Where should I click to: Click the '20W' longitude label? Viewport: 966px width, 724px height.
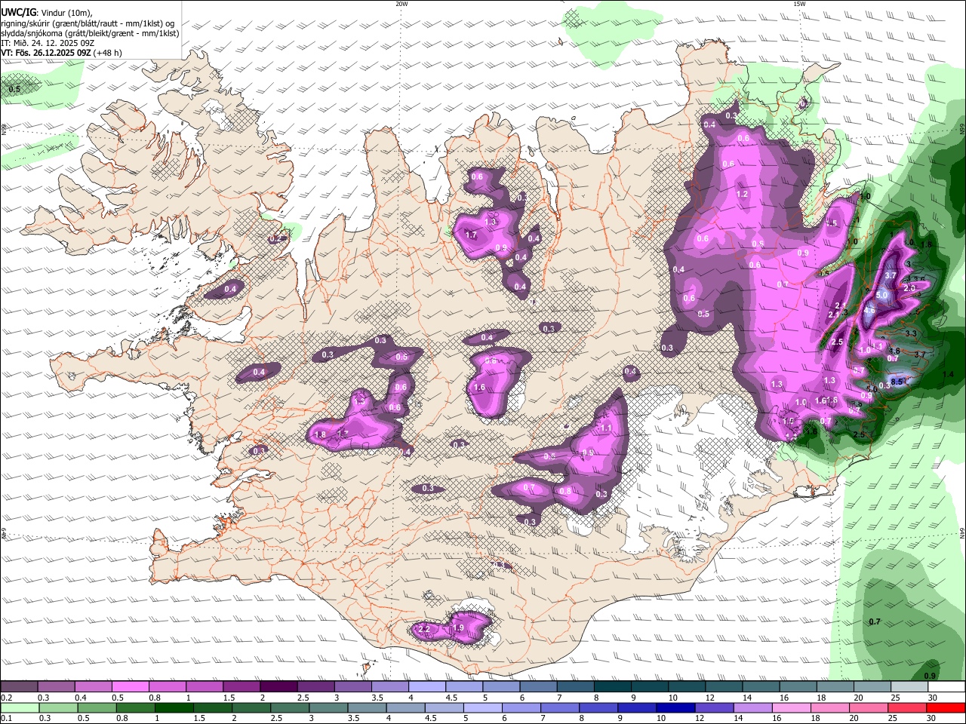pyautogui.click(x=401, y=4)
